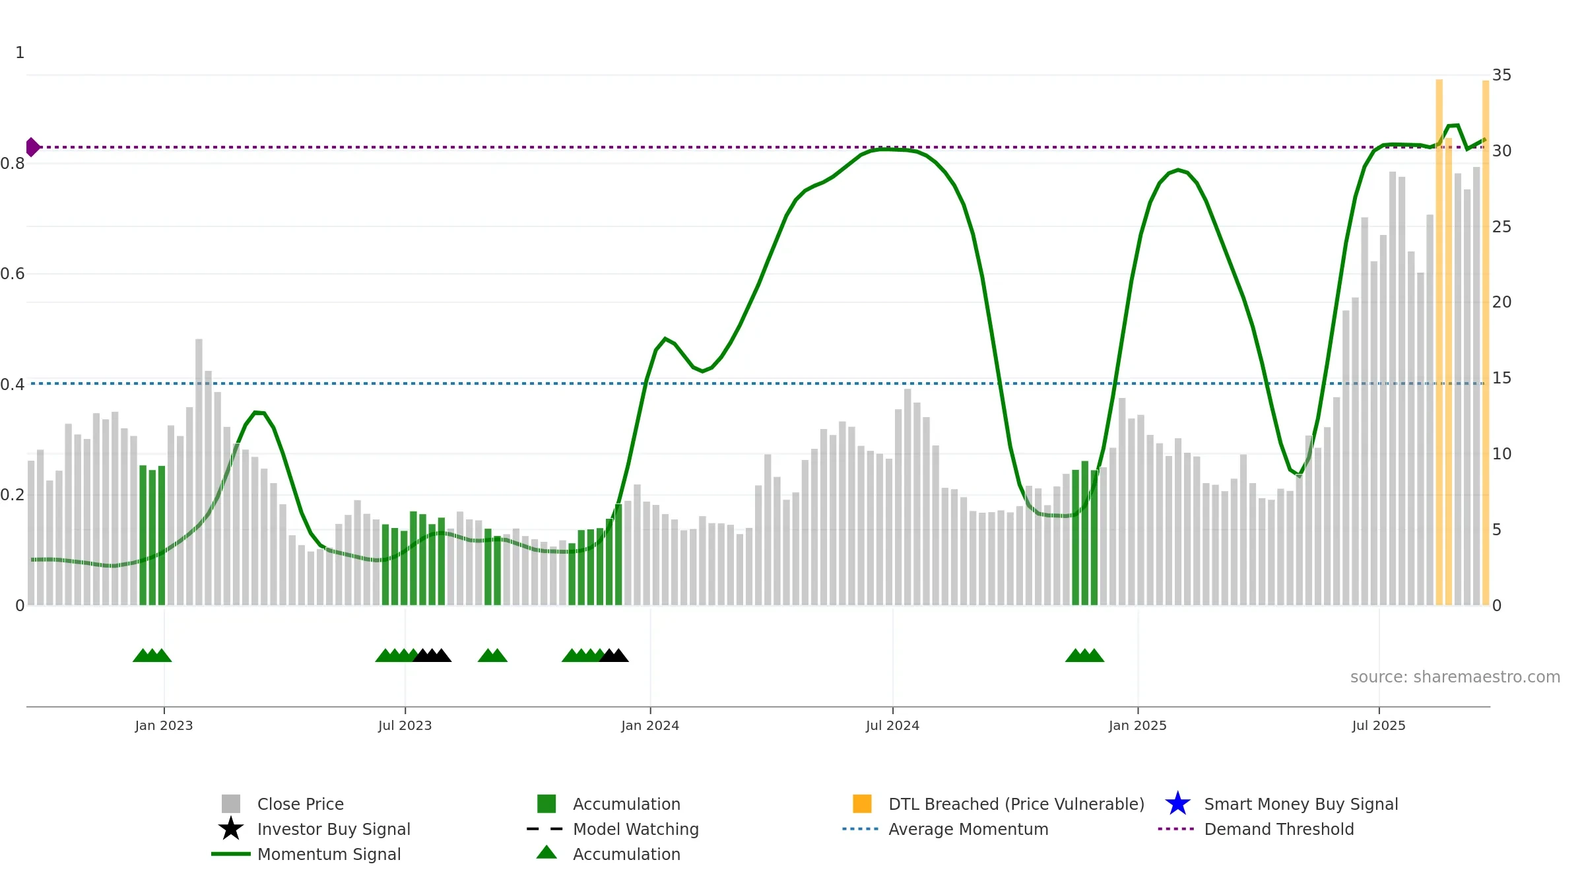Click the sharemaestro.com source text
The width and height of the screenshot is (1584, 891).
(x=1455, y=677)
